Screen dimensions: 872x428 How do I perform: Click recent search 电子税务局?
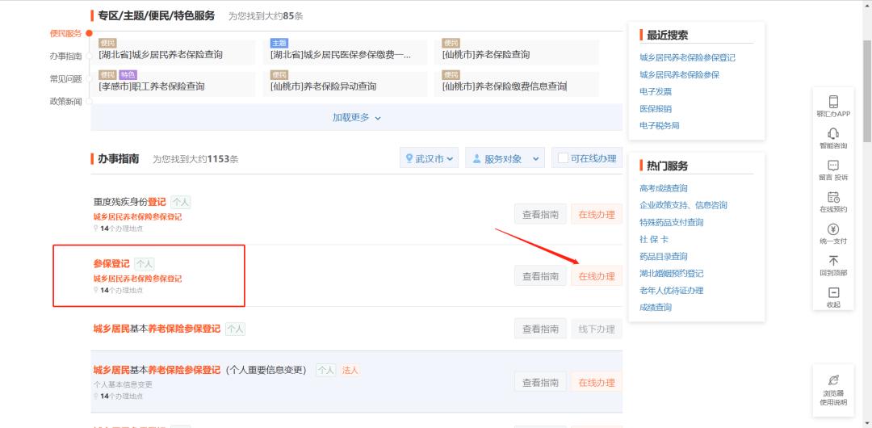pyautogui.click(x=660, y=126)
